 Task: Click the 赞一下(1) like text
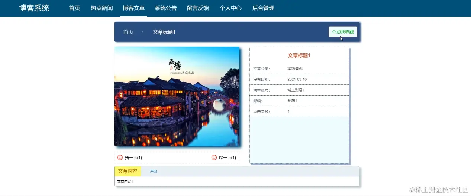(133, 158)
